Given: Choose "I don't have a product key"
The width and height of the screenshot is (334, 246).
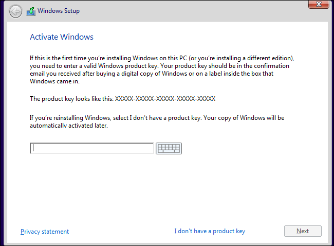Looking at the screenshot, I should (x=210, y=231).
